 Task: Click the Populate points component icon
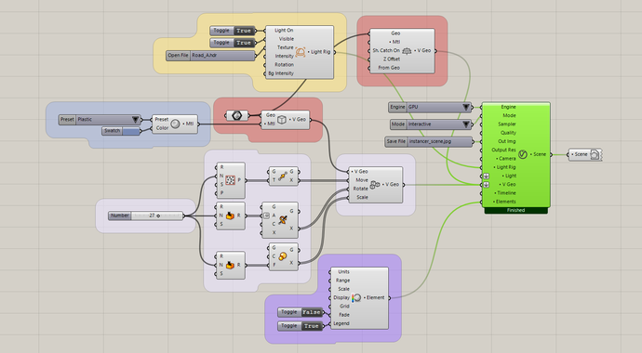click(230, 180)
